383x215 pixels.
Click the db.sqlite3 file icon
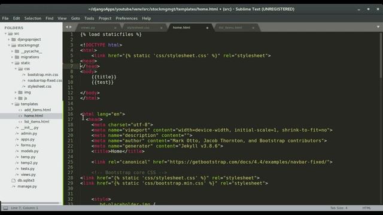tap(14, 180)
